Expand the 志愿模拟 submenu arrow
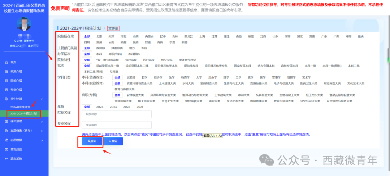The width and height of the screenshot is (390, 176). [x=42, y=140]
